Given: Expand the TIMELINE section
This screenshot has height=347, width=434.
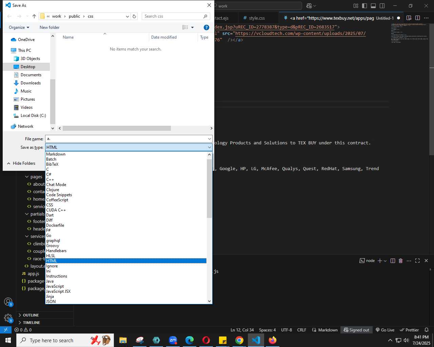Looking at the screenshot, I should coord(32,323).
